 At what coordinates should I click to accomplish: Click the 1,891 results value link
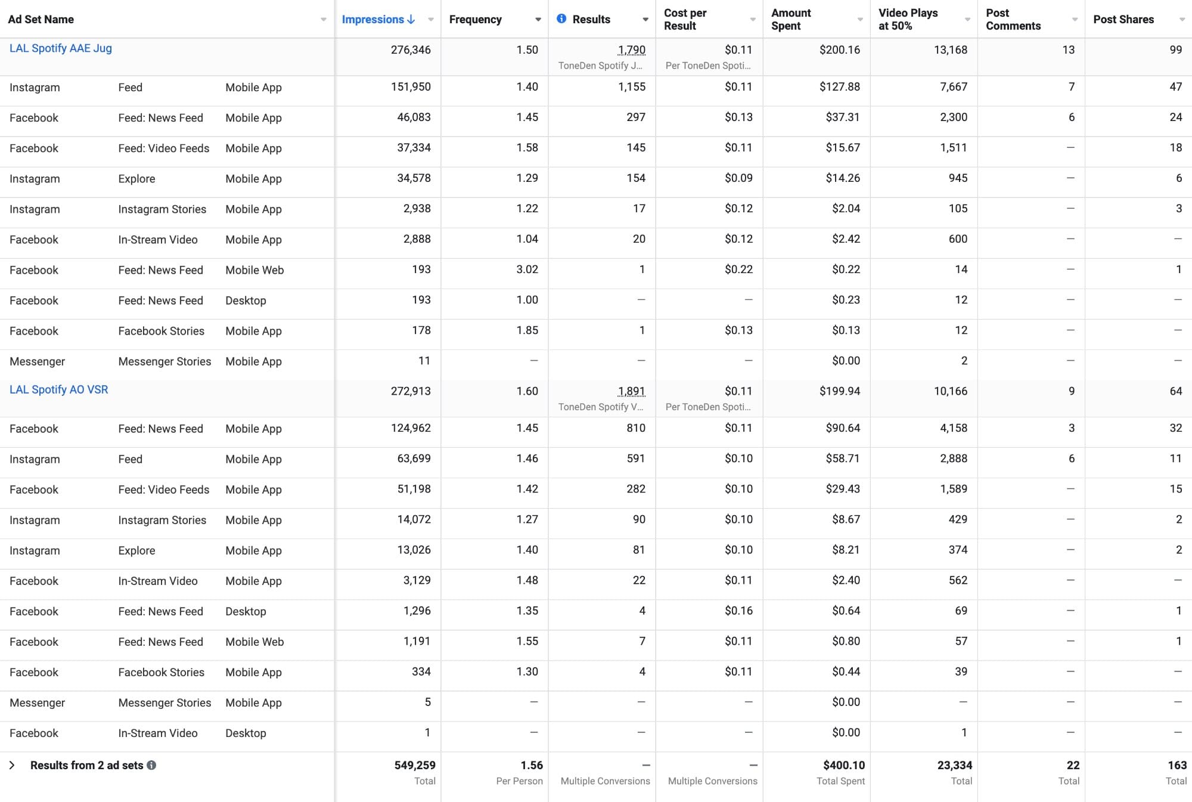(631, 391)
